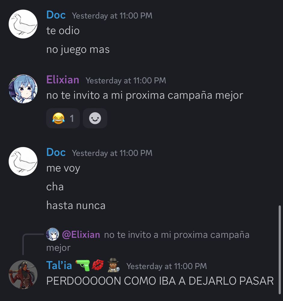Select the "te odio" message
Image resolution: width=283 pixels, height=301 pixels.
tap(63, 31)
